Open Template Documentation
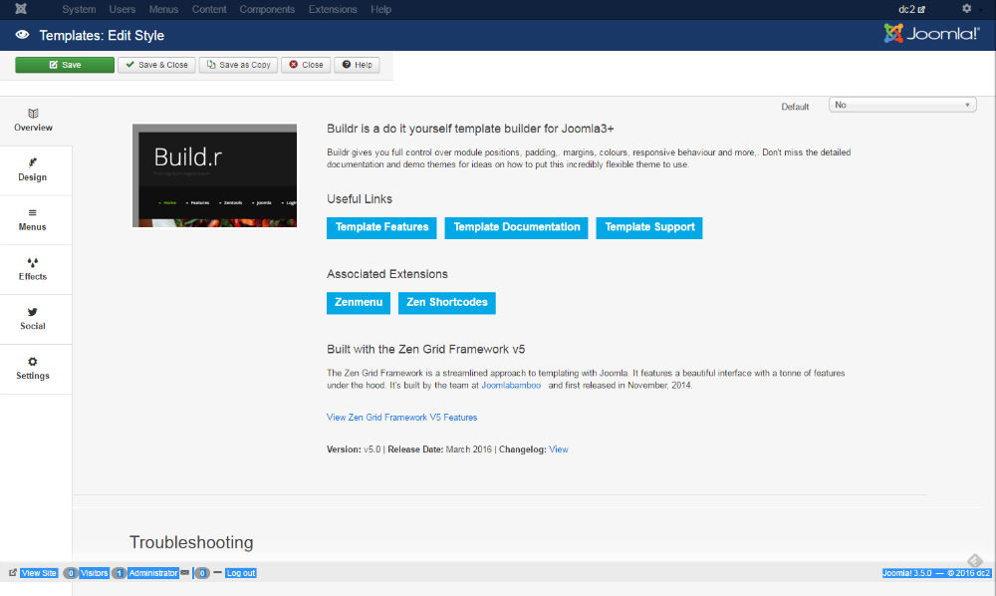This screenshot has width=996, height=596. click(x=516, y=227)
